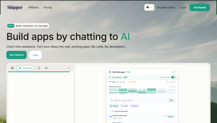The width and height of the screenshot is (217, 123).
Task: Click the Pro badge beside Tab Manager
Action: point(129,72)
